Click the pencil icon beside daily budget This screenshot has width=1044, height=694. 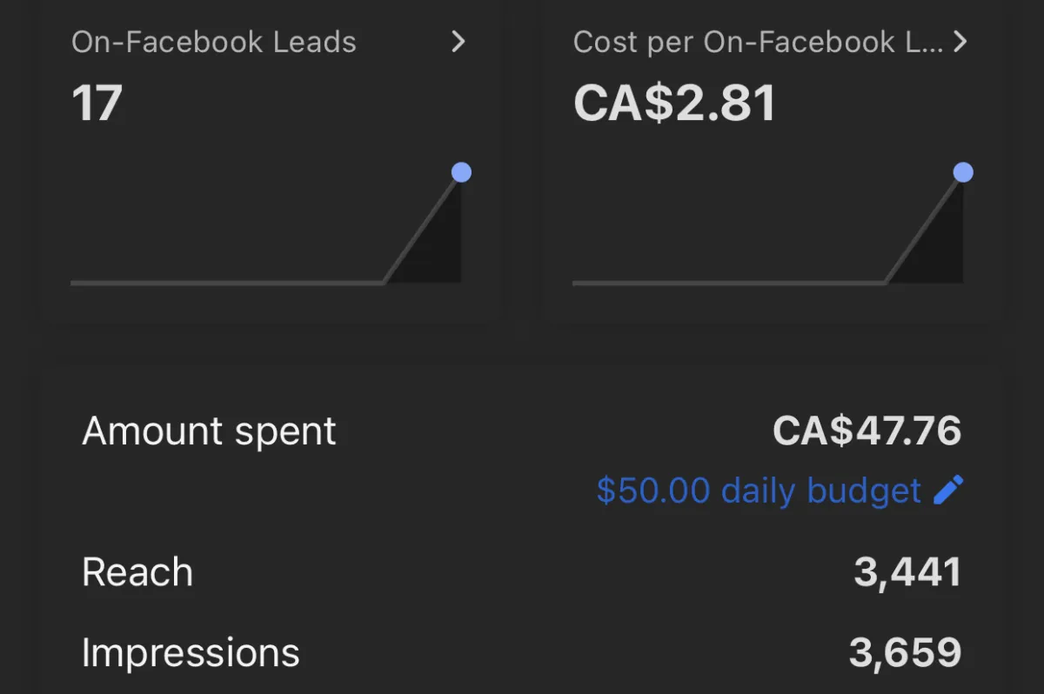[948, 490]
